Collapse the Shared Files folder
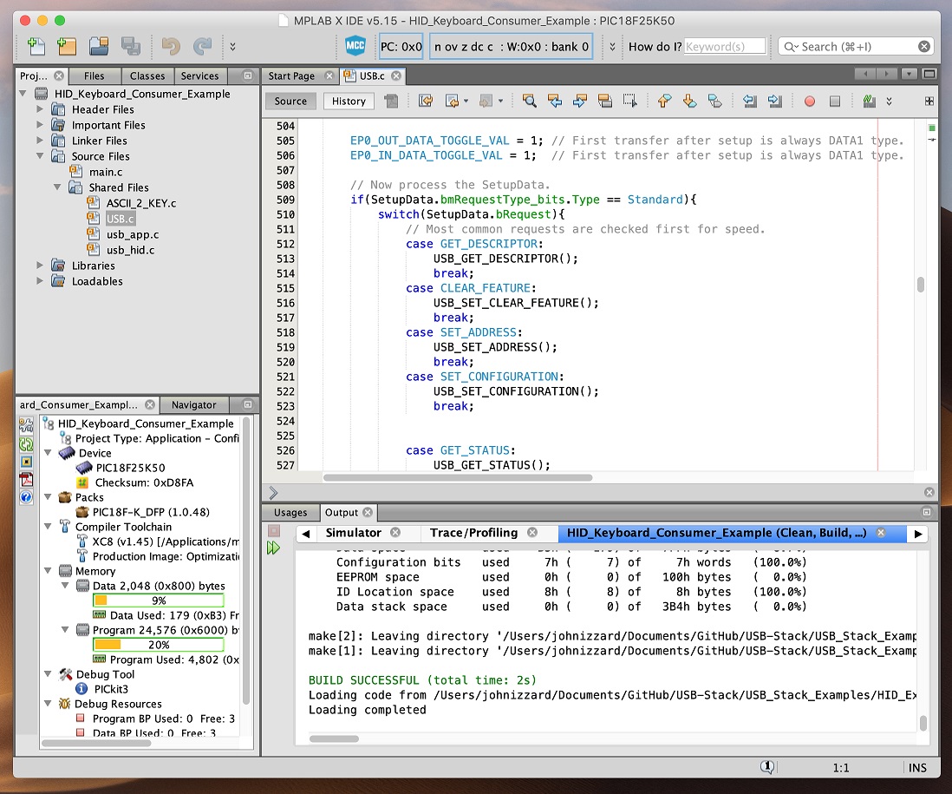The width and height of the screenshot is (952, 794). tap(57, 187)
